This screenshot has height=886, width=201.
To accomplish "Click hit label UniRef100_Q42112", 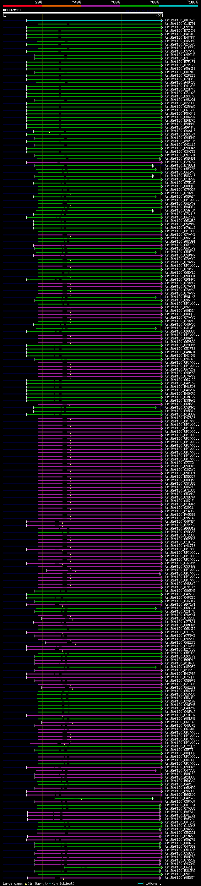I will (180, 145).
